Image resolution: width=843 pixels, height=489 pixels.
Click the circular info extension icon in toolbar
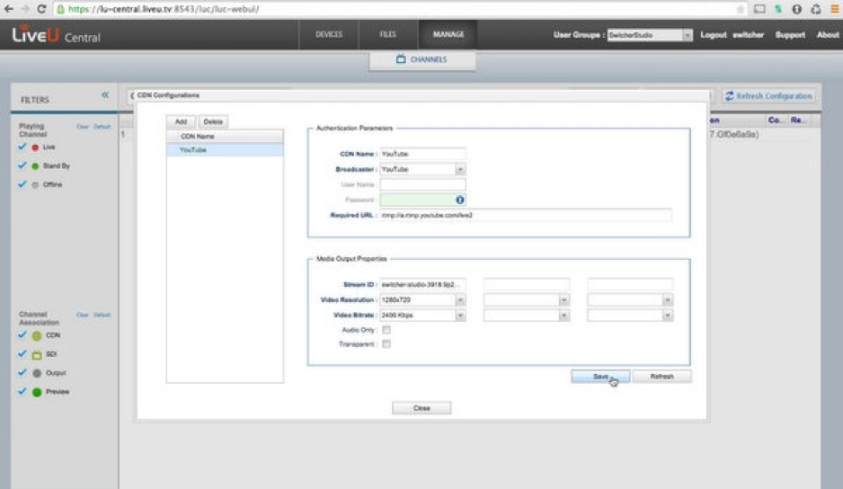point(797,9)
